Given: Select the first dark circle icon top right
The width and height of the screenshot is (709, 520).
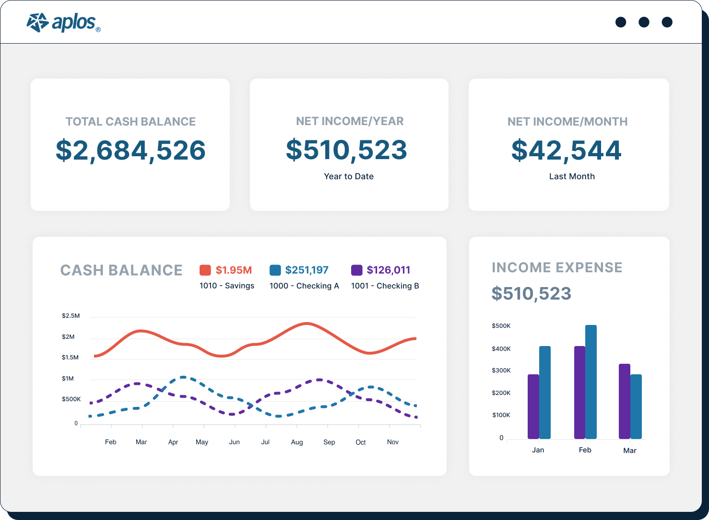Looking at the screenshot, I should [x=621, y=22].
